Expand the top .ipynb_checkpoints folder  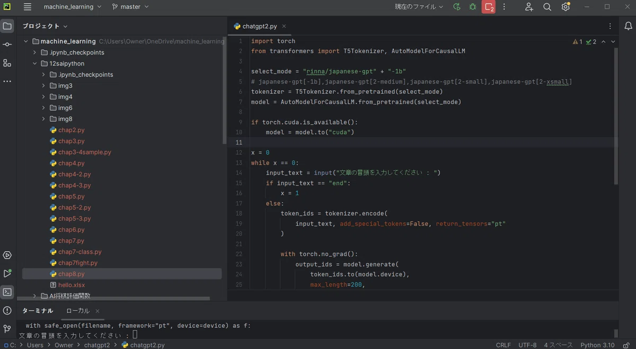click(x=35, y=52)
